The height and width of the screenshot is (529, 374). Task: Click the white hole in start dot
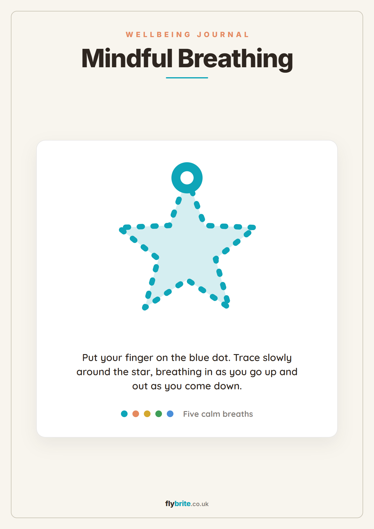187,178
